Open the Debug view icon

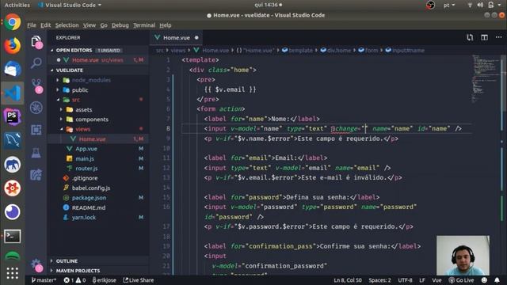pyautogui.click(x=36, y=108)
